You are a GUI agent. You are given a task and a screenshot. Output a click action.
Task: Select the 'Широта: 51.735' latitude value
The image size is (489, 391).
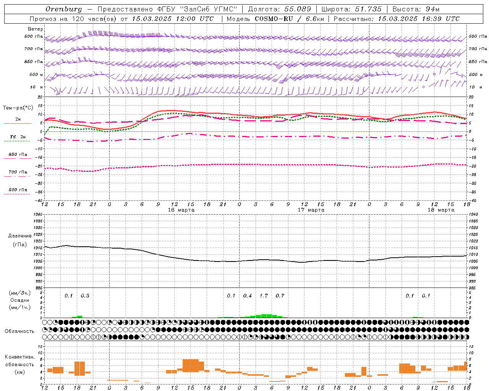click(x=351, y=9)
